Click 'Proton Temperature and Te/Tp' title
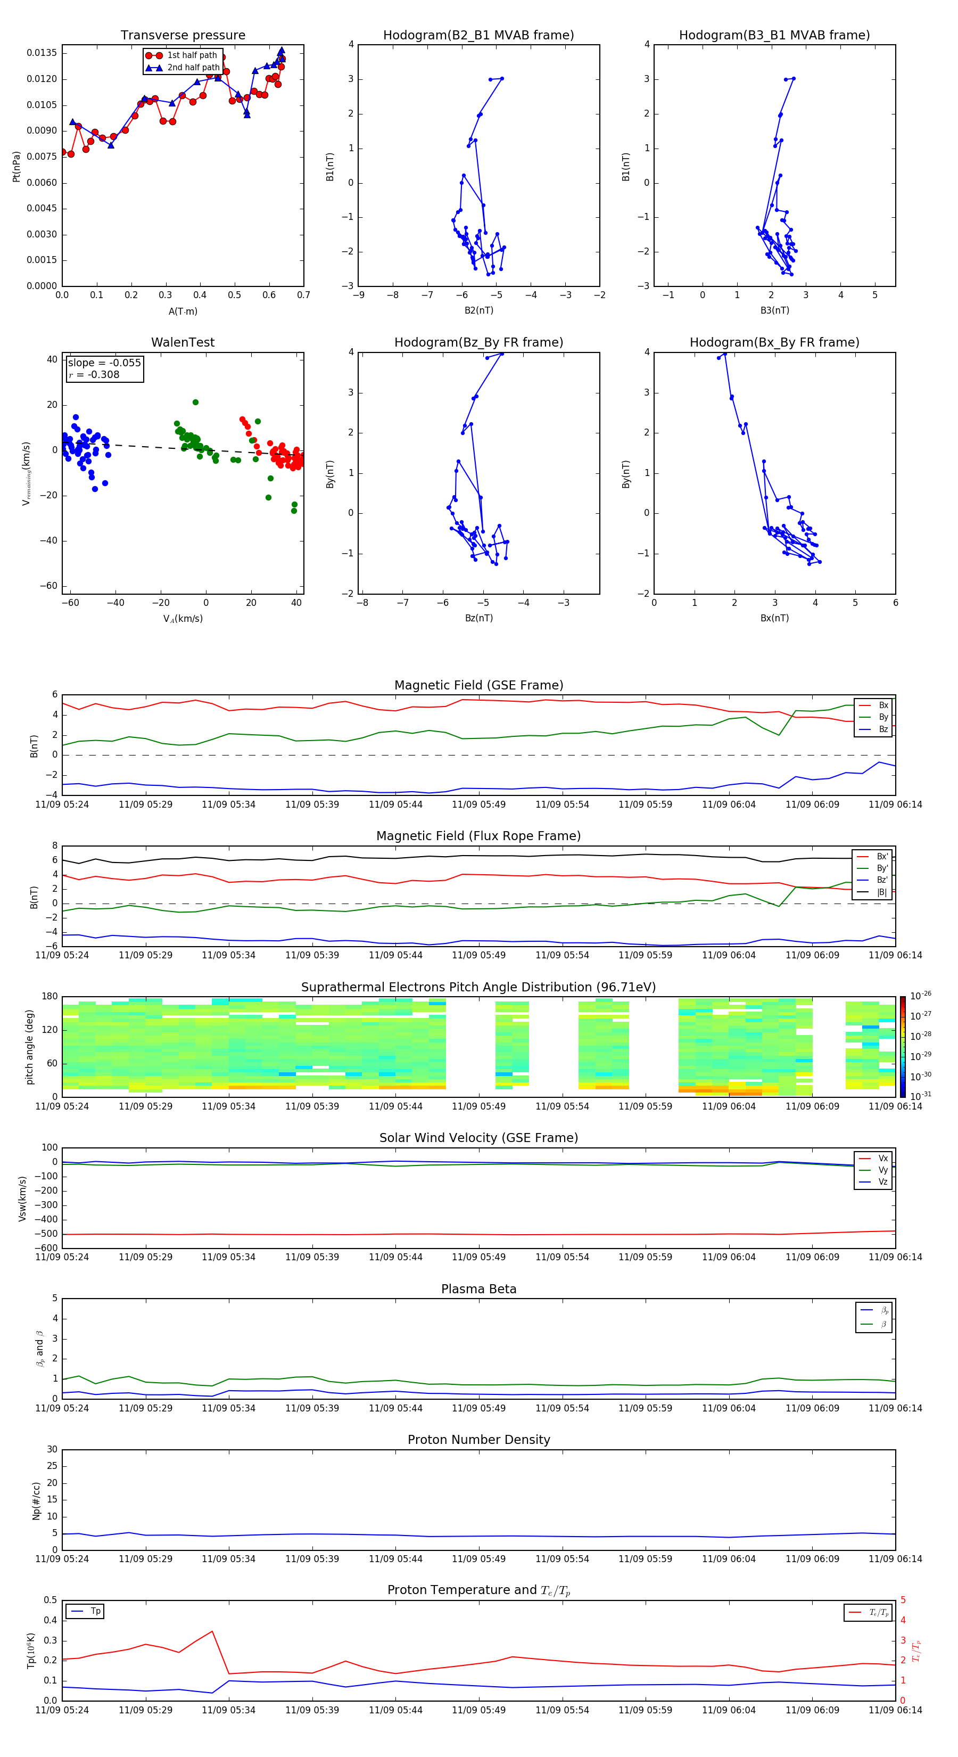Screen dimensions: 958x1757 [478, 1590]
